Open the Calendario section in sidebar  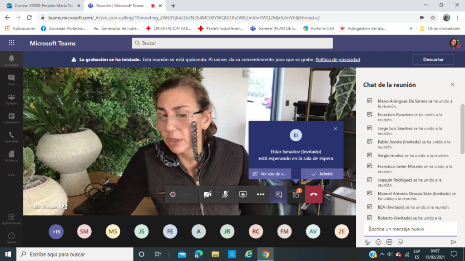point(11,118)
